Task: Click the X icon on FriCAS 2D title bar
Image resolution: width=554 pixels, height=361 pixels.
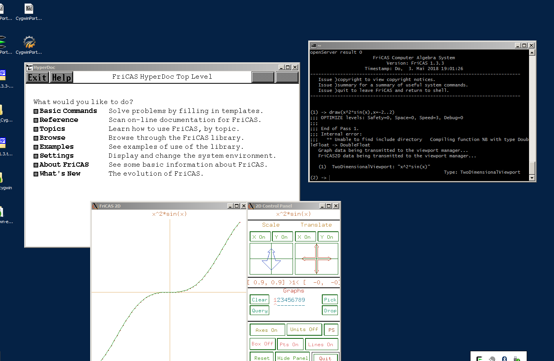Action: click(x=95, y=206)
